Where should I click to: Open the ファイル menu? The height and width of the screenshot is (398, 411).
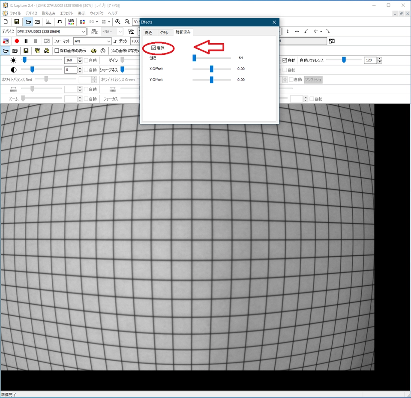[15, 13]
